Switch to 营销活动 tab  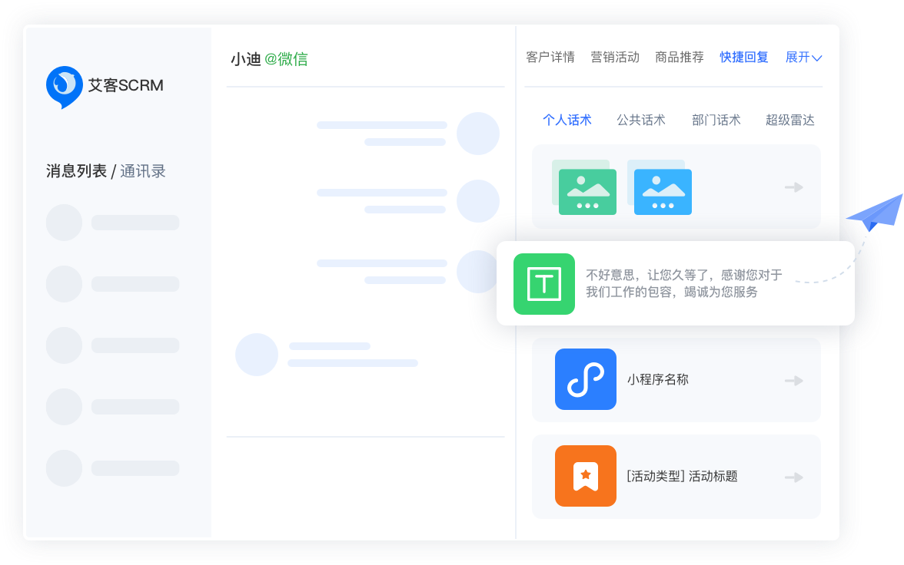point(615,58)
